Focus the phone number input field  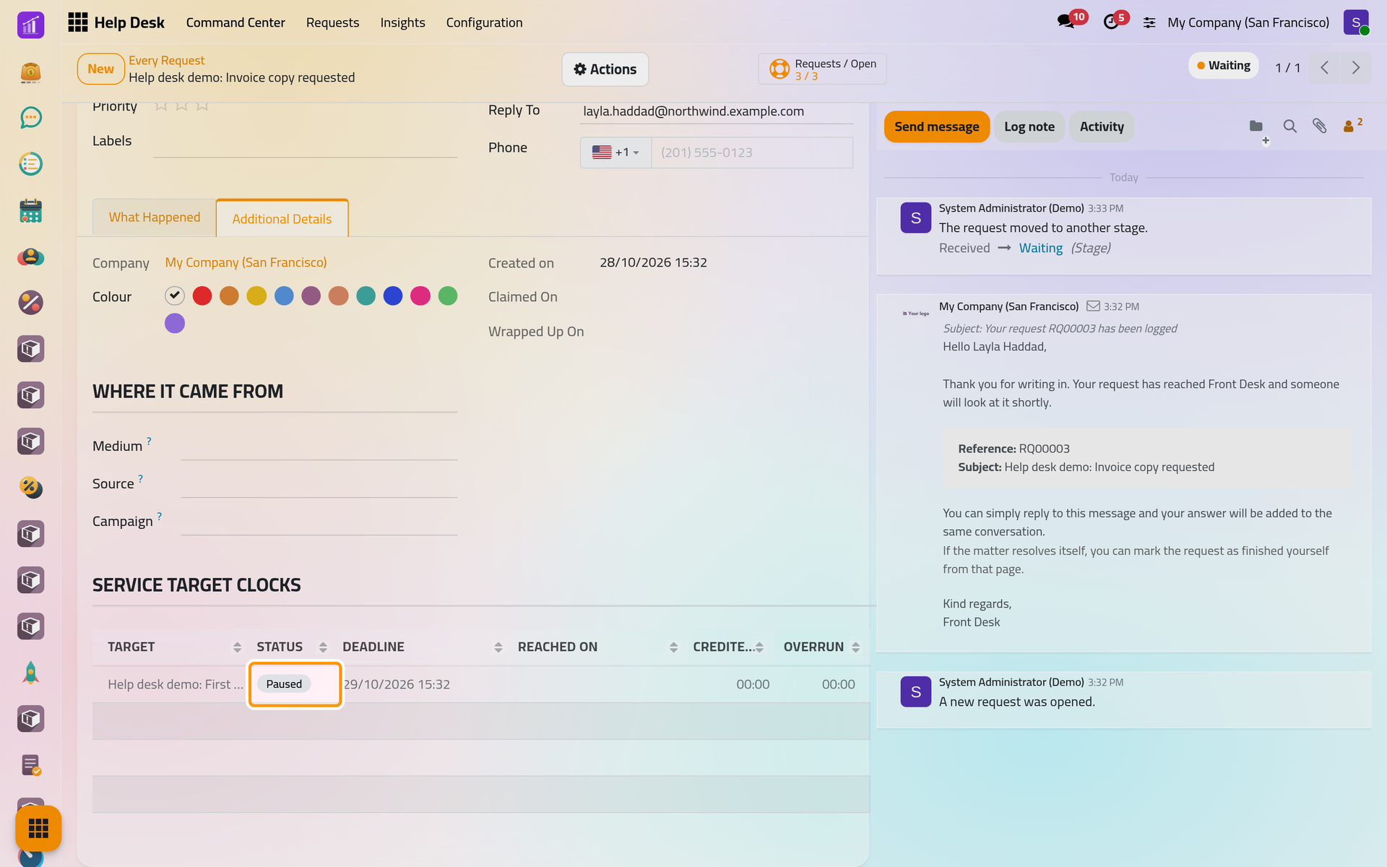pos(752,152)
